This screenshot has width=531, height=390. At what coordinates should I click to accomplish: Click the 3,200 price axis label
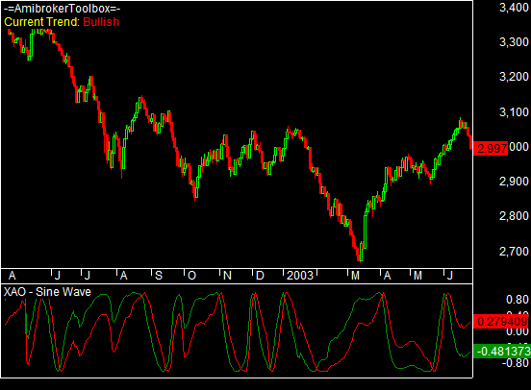[x=514, y=77]
